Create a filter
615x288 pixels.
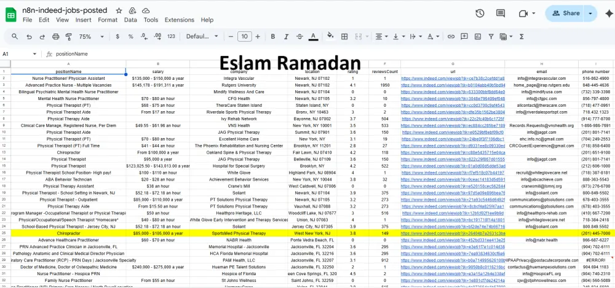(x=491, y=36)
